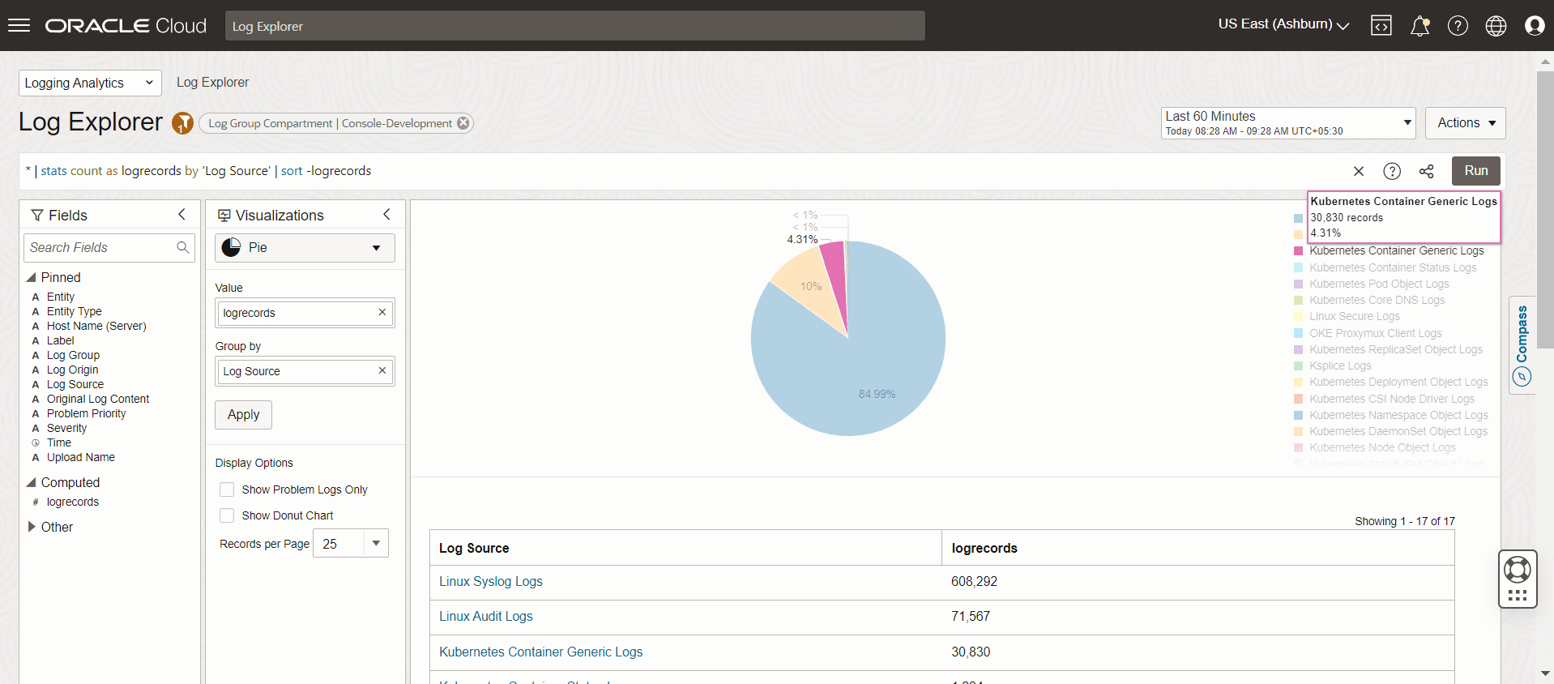Click the search magnifier in Search Fields
The height and width of the screenshot is (684, 1554).
point(183,247)
